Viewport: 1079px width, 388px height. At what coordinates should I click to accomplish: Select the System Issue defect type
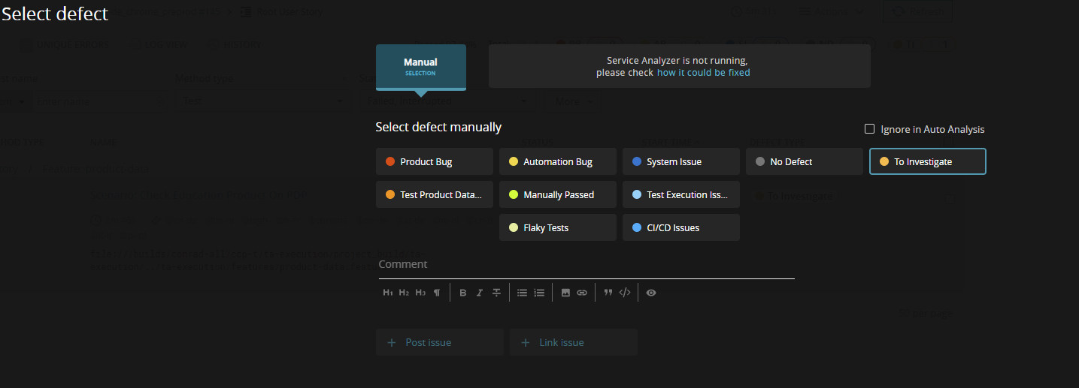[681, 161]
